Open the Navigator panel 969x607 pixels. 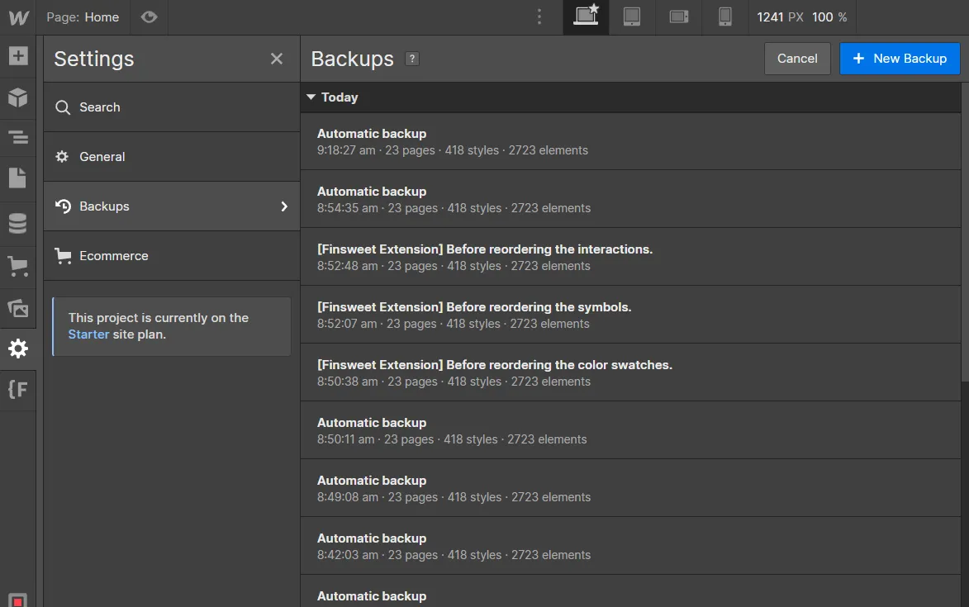(x=18, y=137)
